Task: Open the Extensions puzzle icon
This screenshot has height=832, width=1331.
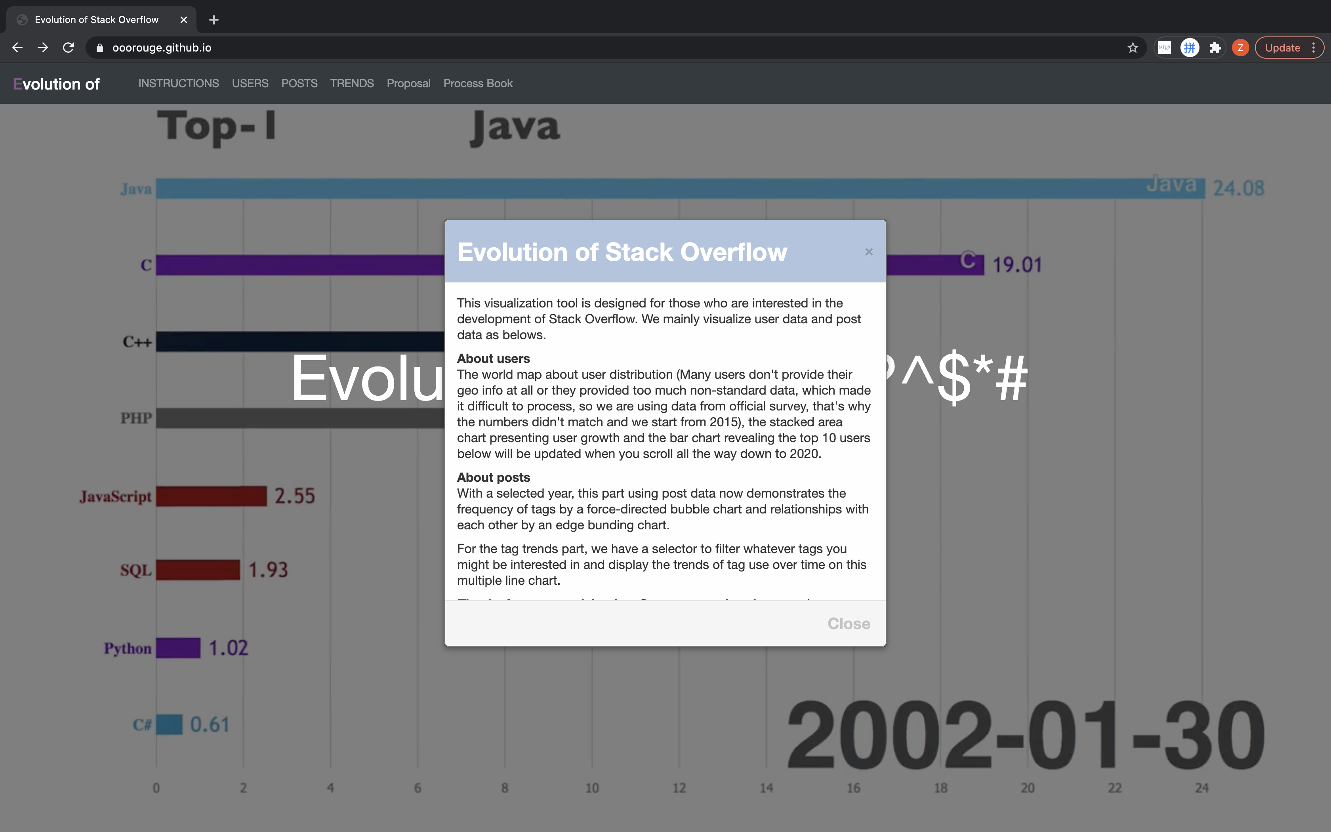Action: click(x=1215, y=48)
